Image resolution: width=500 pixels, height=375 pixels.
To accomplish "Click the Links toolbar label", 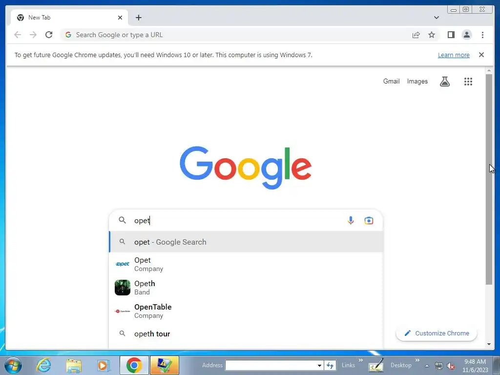I will click(348, 365).
